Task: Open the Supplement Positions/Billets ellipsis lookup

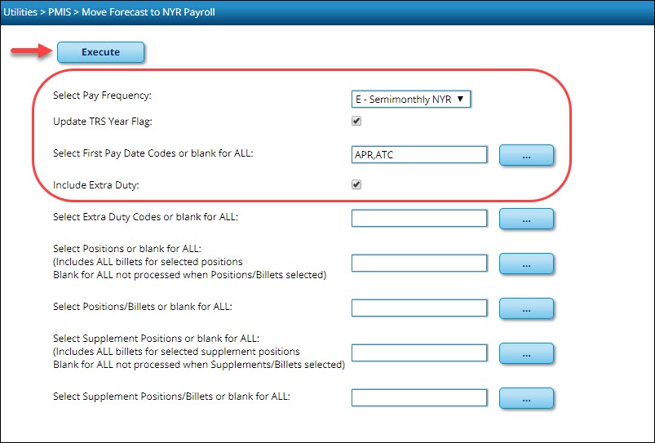Action: (526, 398)
